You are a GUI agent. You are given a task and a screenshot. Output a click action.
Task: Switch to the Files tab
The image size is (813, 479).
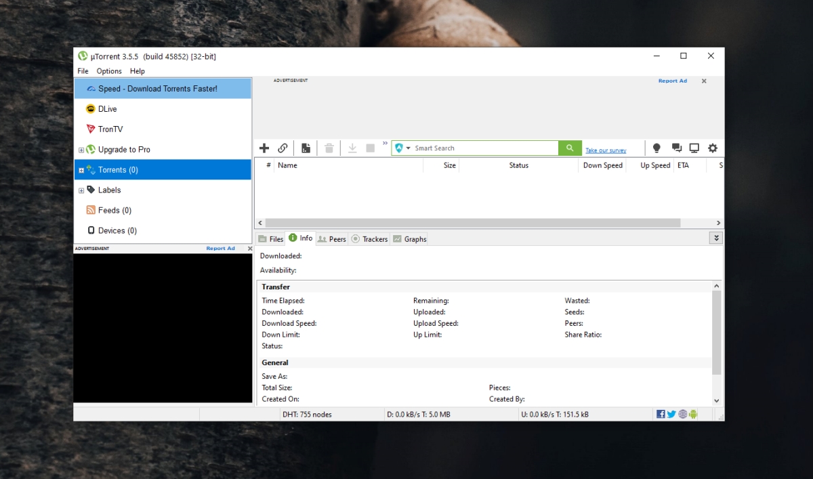tap(270, 239)
